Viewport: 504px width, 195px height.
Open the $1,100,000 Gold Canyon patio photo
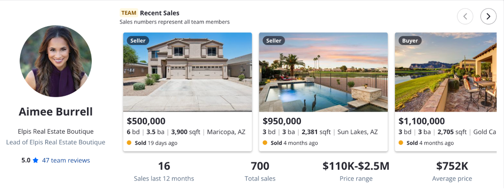[x=446, y=76]
